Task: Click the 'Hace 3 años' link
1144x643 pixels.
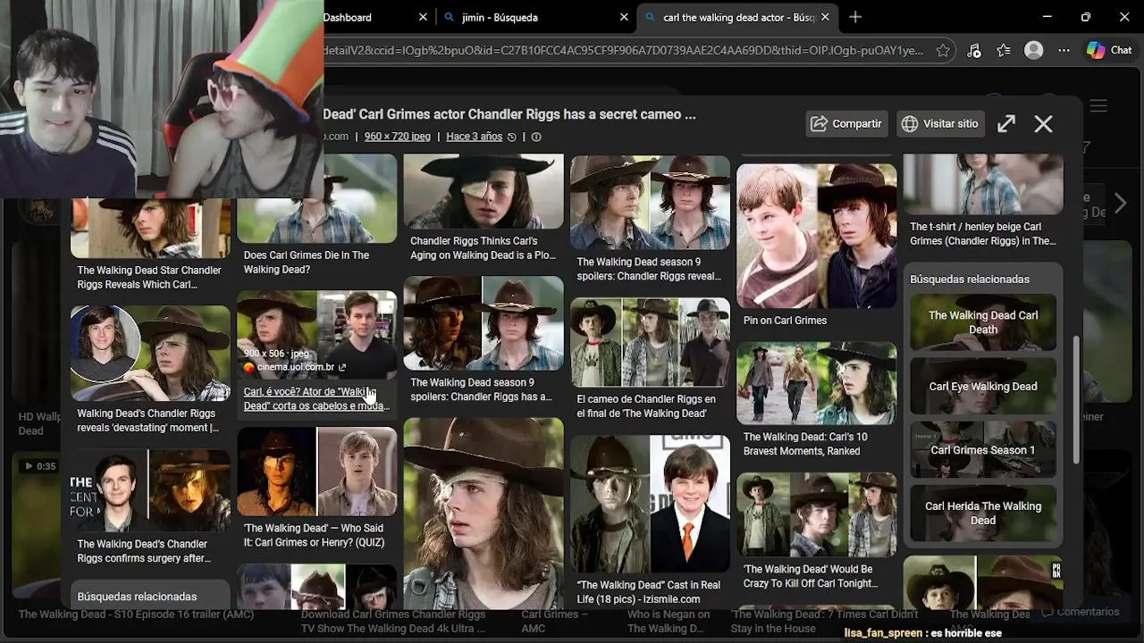Action: coord(475,137)
